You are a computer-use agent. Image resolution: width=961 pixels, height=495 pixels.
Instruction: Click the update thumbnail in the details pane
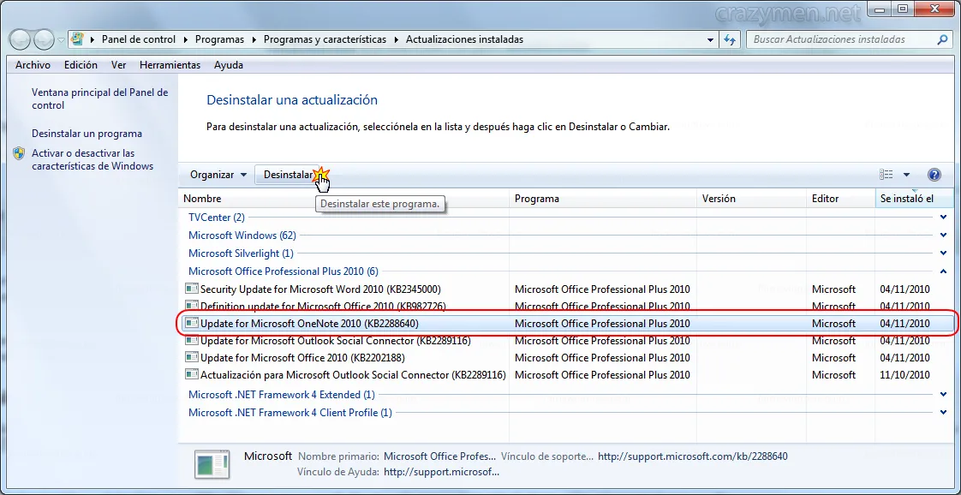point(212,464)
